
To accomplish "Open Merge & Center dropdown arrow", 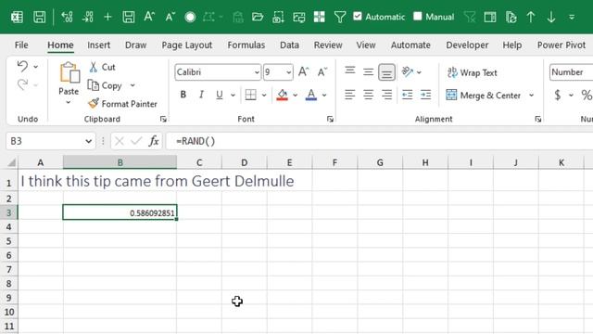I will tap(532, 95).
